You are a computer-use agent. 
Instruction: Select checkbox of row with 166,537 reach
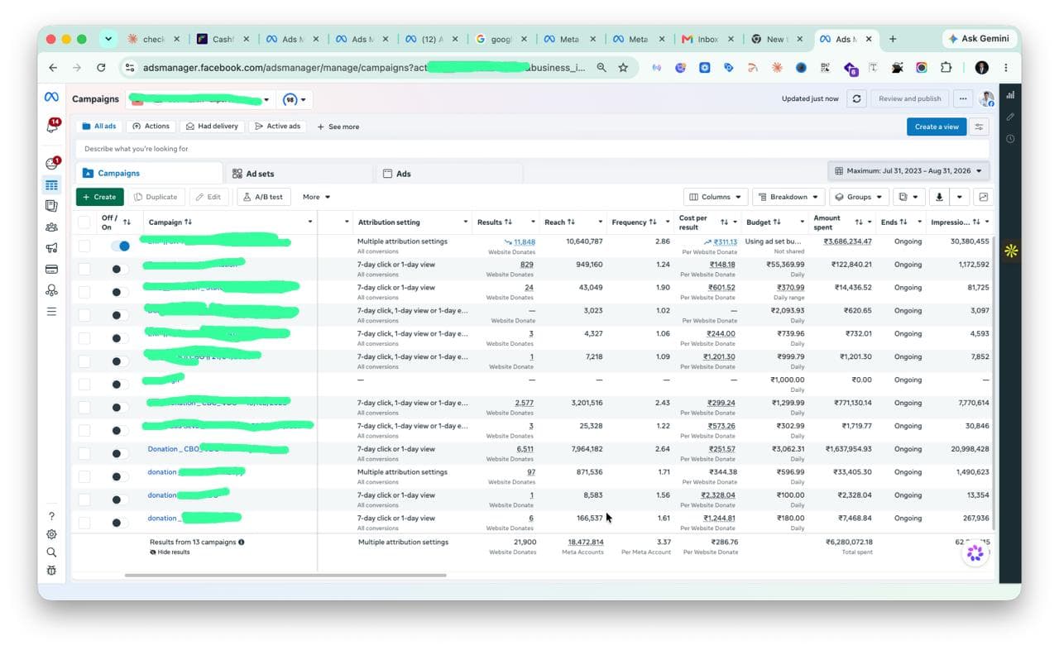click(84, 523)
